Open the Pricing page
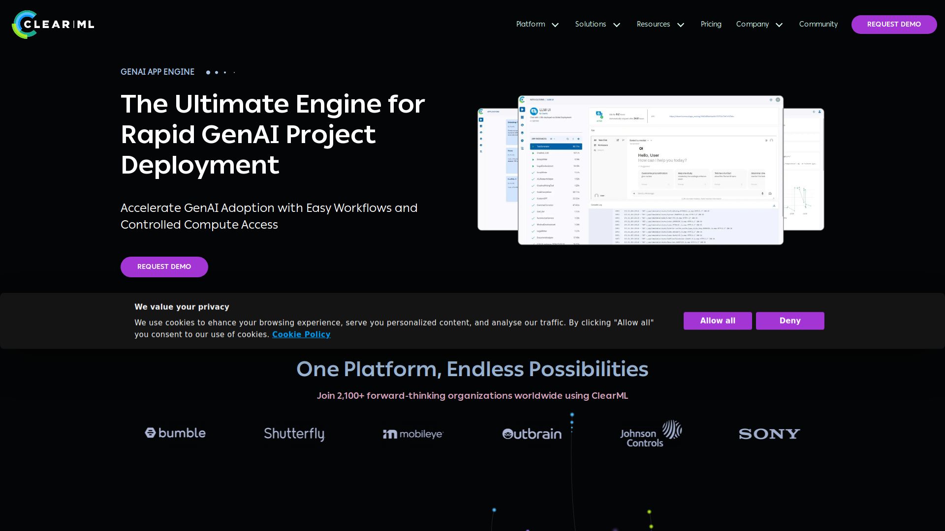945x531 pixels. click(711, 25)
